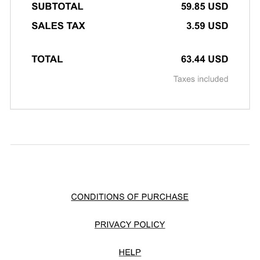Viewport: 260px width, 260px height.
Task: Click the horizontal divider line below summary
Action: click(130, 144)
